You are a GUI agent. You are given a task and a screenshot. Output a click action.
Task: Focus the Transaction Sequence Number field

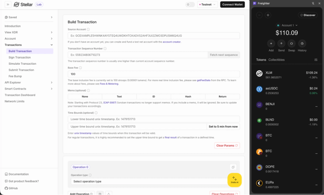tap(138, 55)
